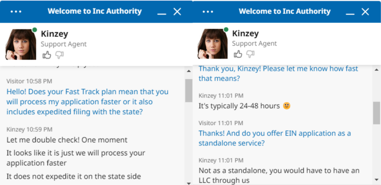Give thumbs up in left chat

[47, 55]
